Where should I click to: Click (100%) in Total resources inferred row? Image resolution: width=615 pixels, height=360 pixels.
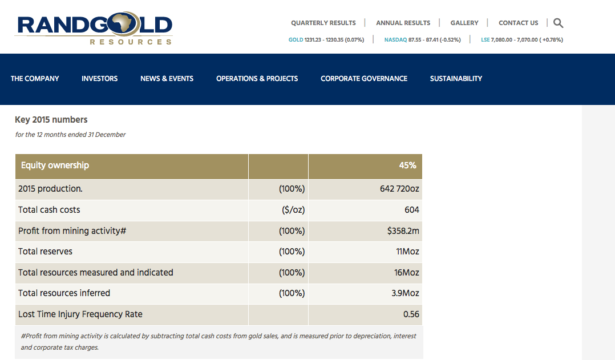pyautogui.click(x=292, y=293)
